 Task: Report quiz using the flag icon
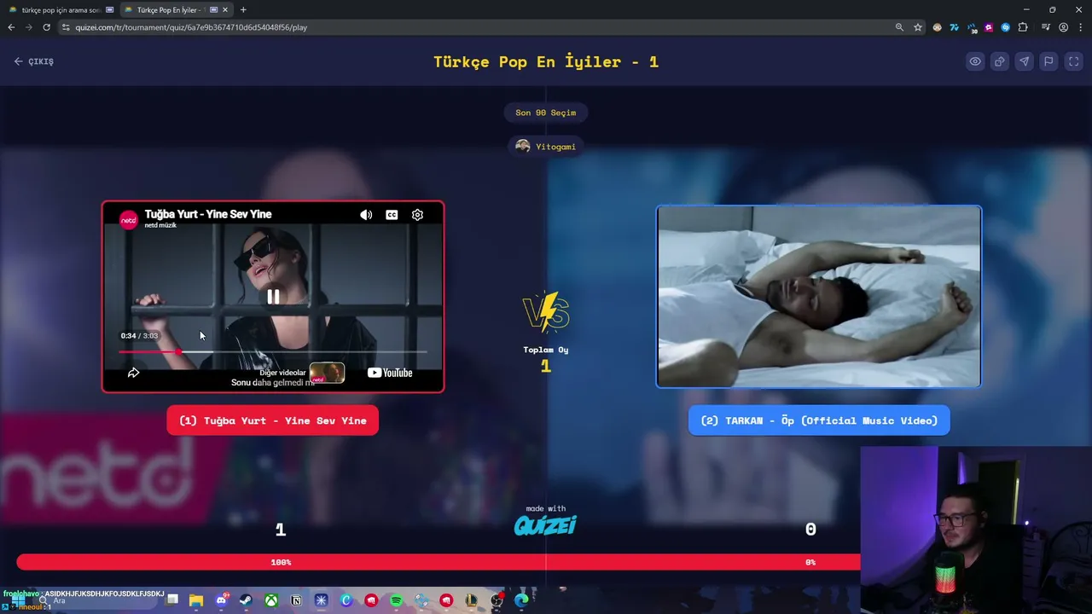tap(1049, 61)
